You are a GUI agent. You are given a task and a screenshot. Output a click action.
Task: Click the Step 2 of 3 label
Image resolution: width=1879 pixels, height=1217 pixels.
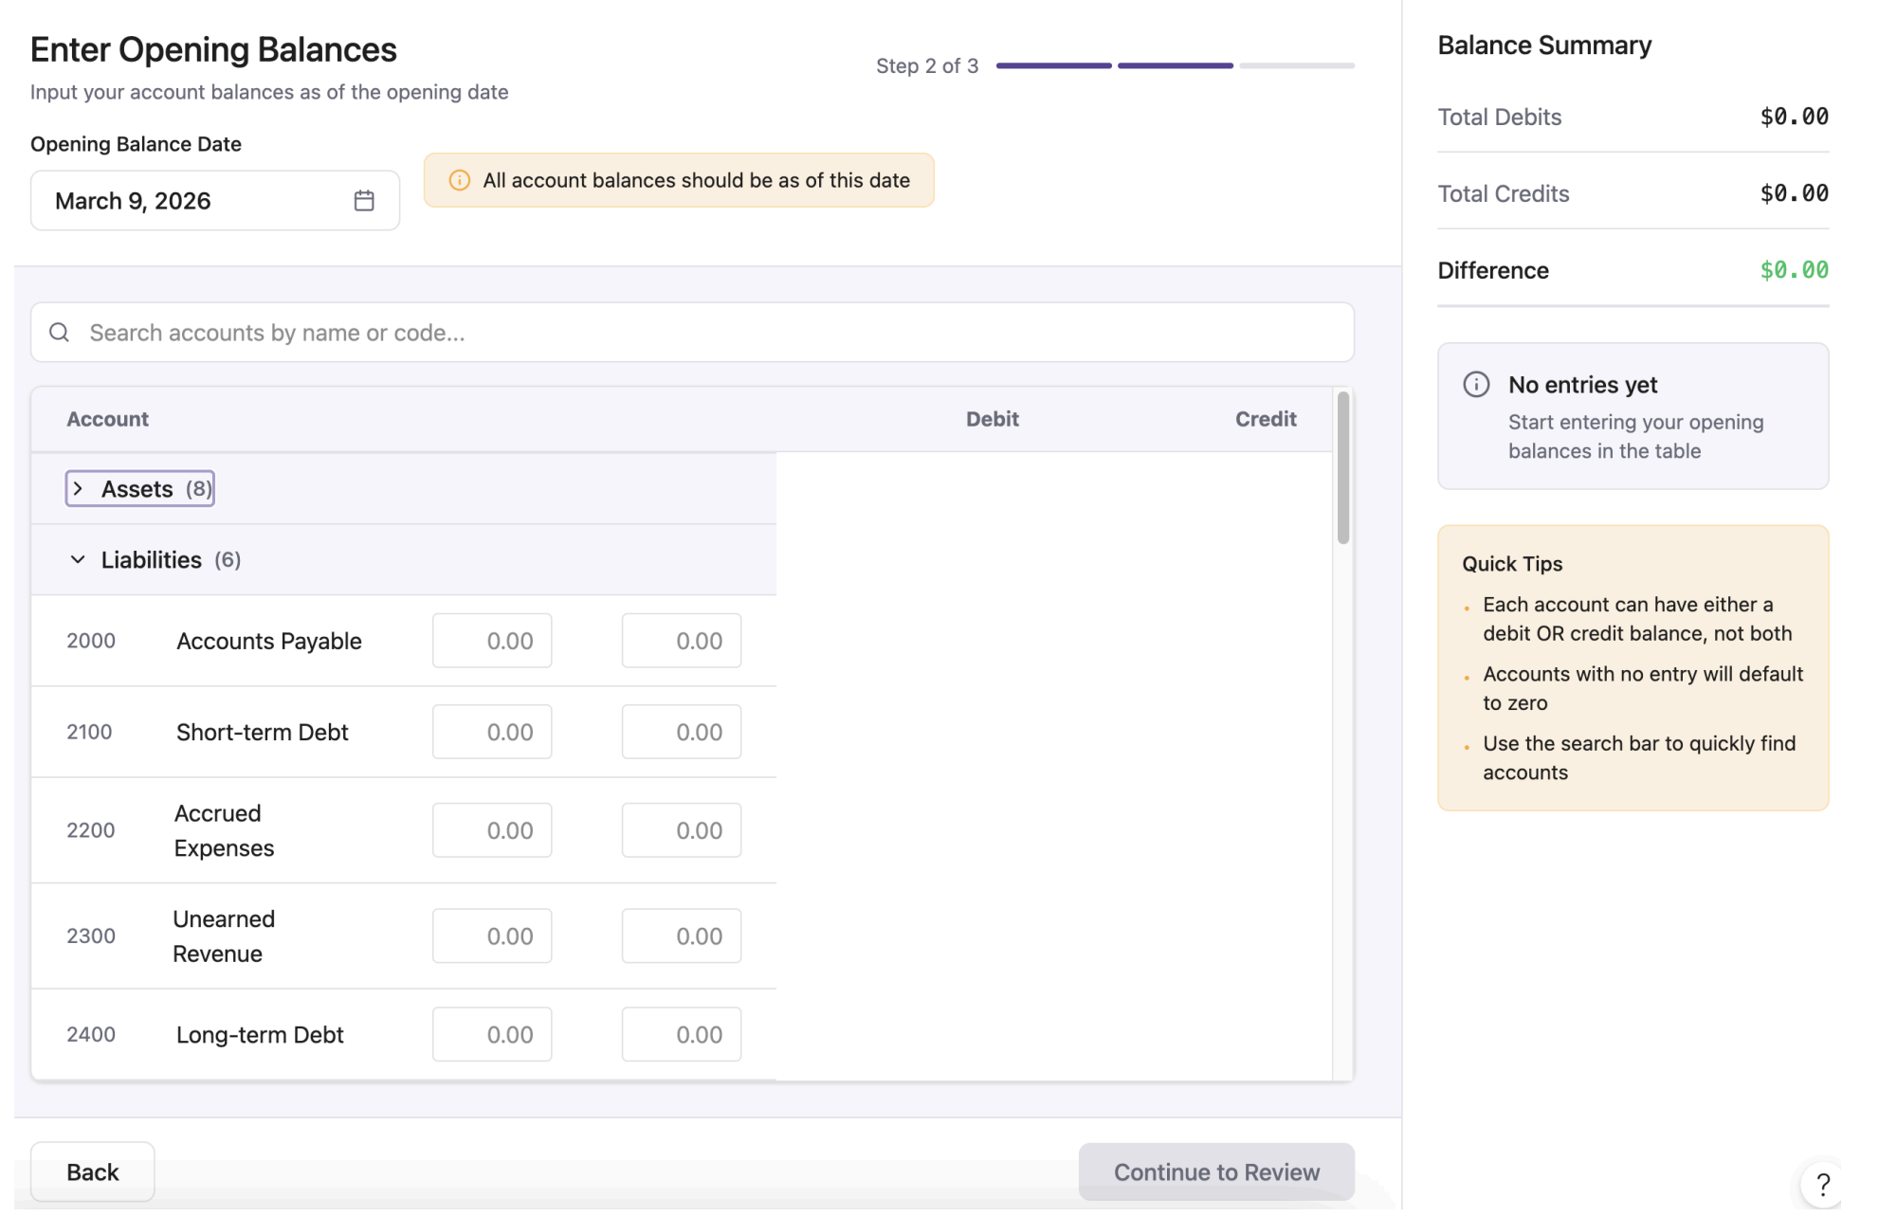pos(926,66)
